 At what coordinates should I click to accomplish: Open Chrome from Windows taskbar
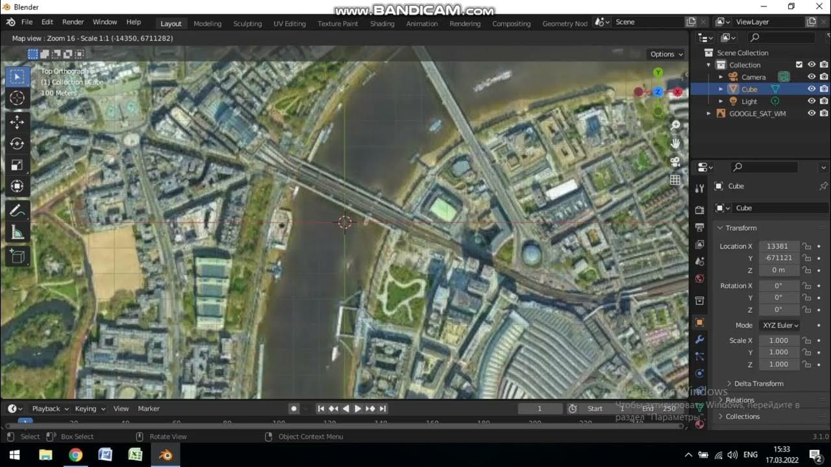tap(76, 455)
